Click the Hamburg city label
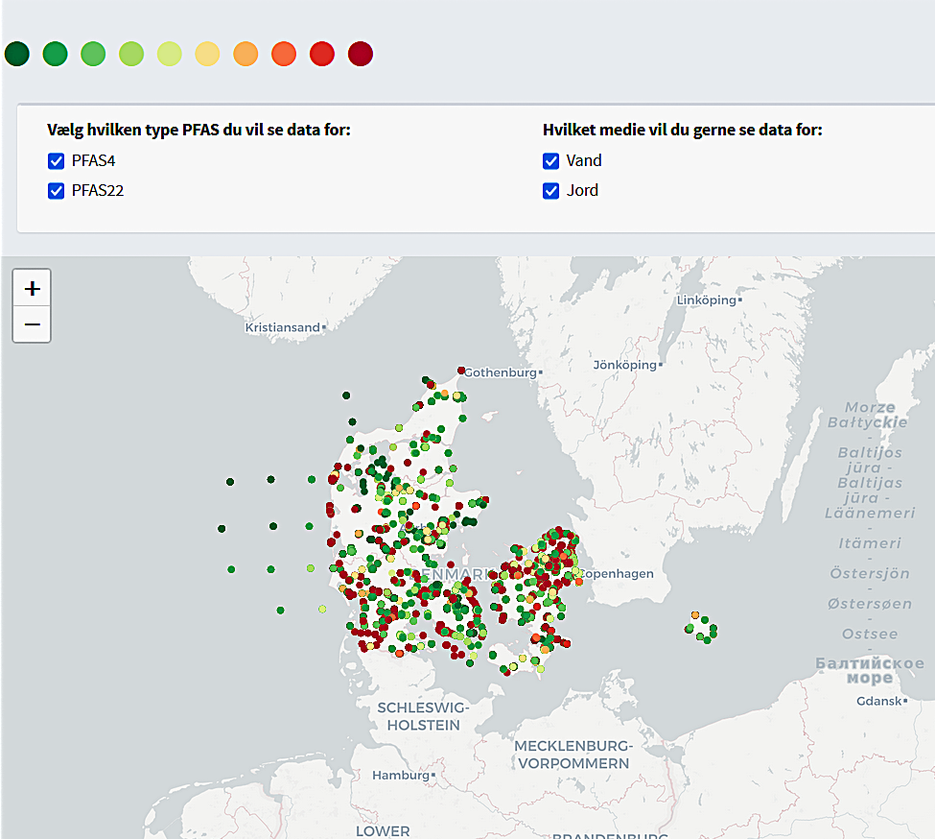The image size is (935, 839). 400,775
